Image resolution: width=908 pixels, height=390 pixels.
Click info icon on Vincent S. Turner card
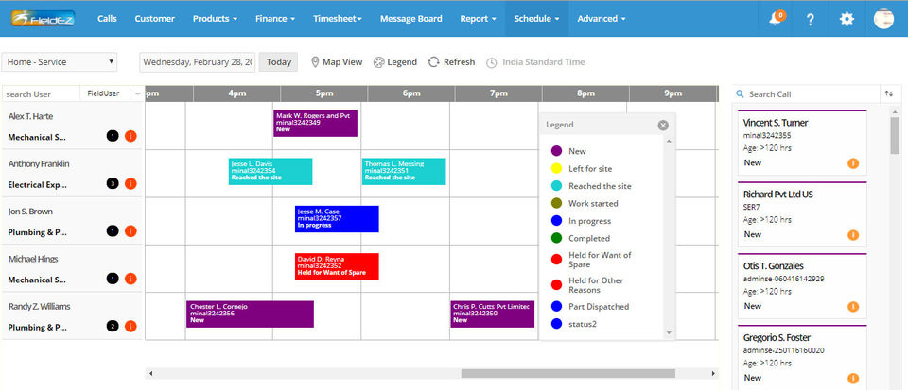coord(853,162)
